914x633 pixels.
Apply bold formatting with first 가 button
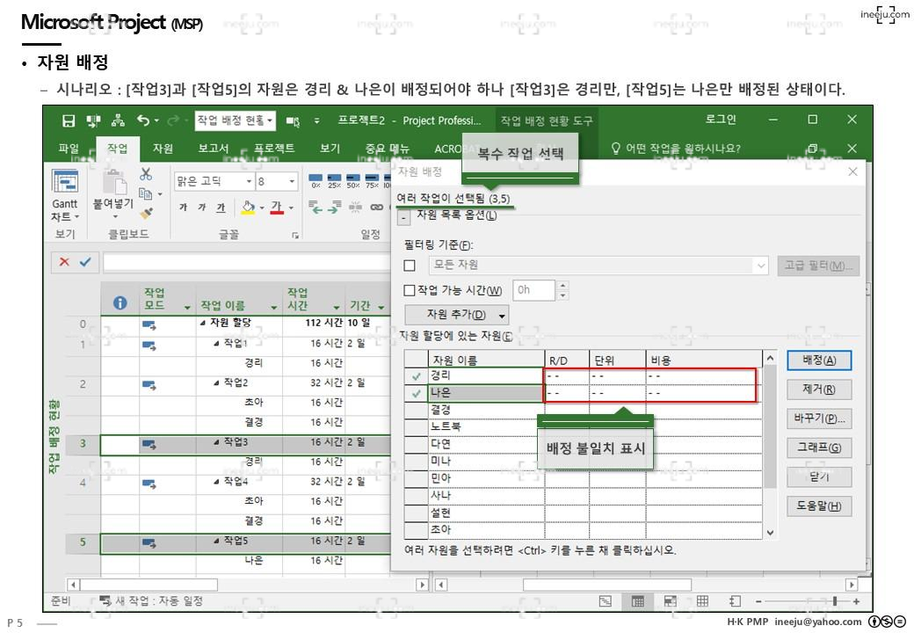pyautogui.click(x=183, y=207)
